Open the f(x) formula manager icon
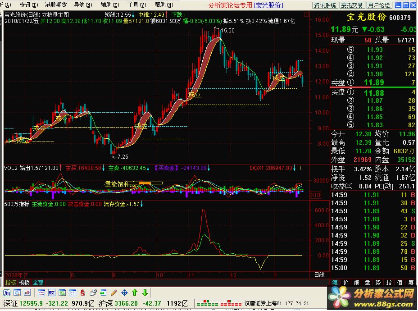418x311 pixels. 7,293
